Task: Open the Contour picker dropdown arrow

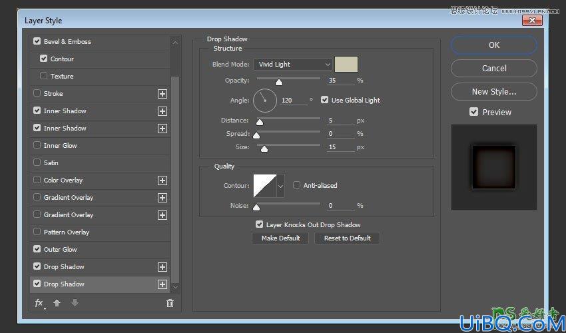Action: (280, 186)
